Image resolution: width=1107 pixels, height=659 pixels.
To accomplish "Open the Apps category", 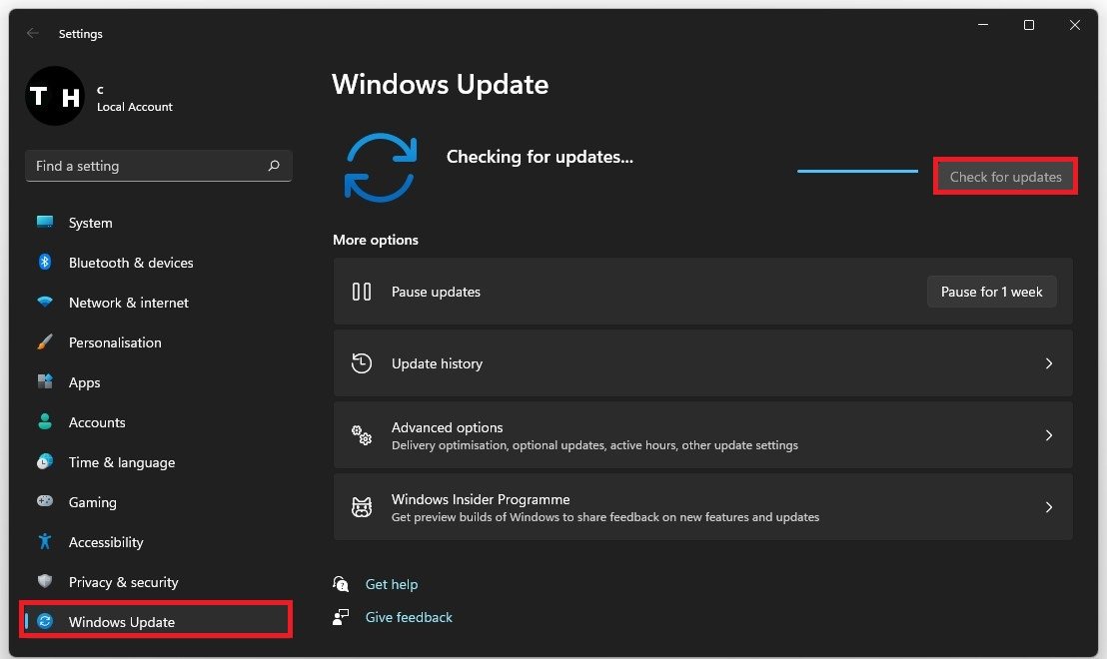I will click(84, 382).
